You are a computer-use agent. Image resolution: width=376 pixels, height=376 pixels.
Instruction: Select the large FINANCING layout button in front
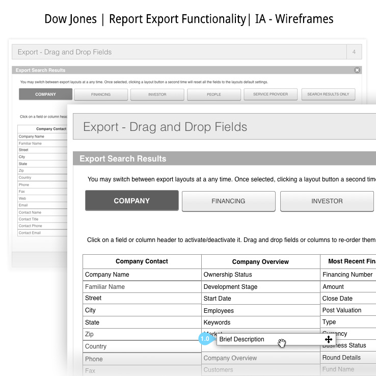(x=228, y=201)
